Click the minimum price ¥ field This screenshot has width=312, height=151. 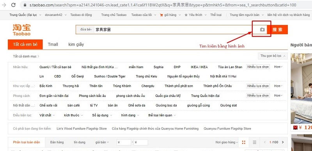(124, 142)
